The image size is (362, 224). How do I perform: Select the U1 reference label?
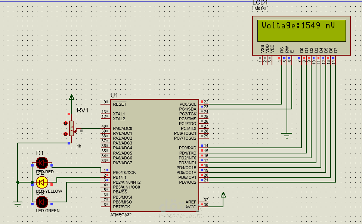114,95
